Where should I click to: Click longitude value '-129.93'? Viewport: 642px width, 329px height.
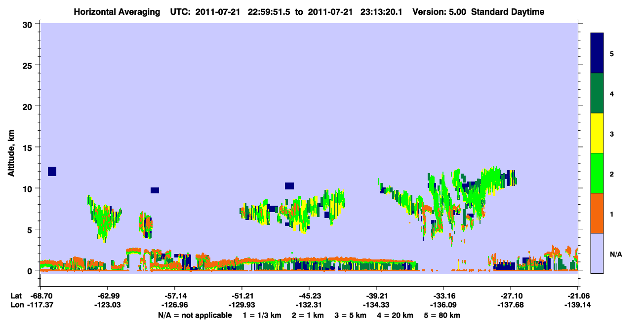click(242, 305)
